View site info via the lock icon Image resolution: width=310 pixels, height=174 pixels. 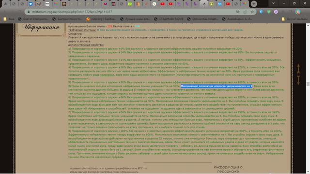point(29,12)
